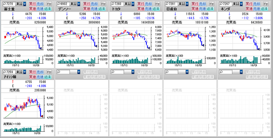Click アイシン精 turnover 2353800

[x=40, y=90]
